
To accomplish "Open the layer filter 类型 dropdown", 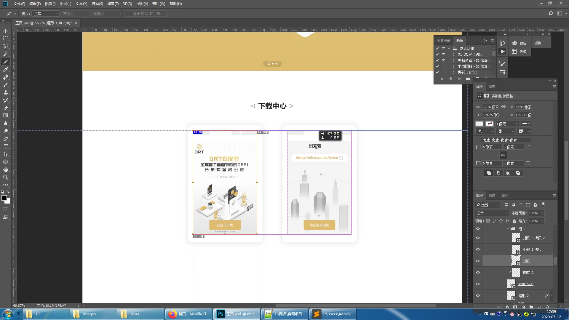I will pos(488,205).
